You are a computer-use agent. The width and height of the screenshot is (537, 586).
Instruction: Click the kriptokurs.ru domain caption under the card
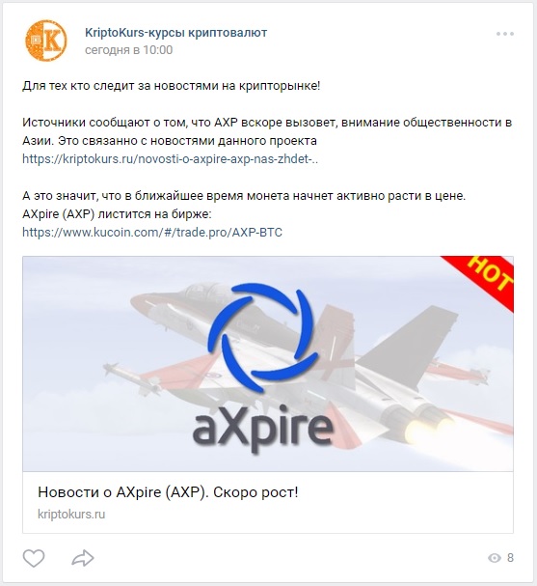coord(71,515)
